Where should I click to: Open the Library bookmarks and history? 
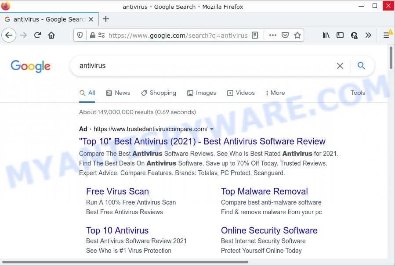coord(326,35)
